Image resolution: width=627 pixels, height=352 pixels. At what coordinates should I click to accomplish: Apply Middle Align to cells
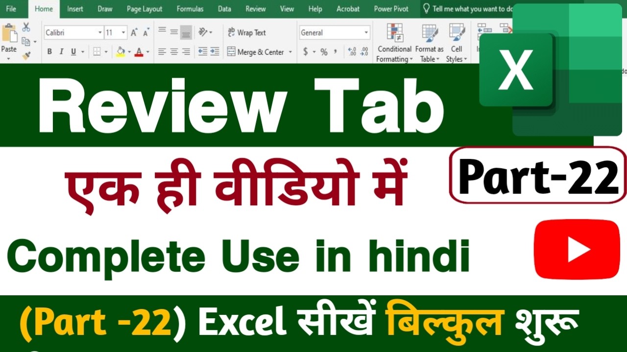click(x=174, y=32)
